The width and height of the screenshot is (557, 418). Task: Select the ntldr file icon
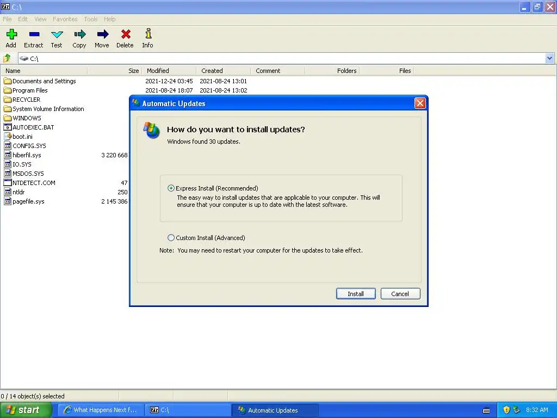[8, 192]
